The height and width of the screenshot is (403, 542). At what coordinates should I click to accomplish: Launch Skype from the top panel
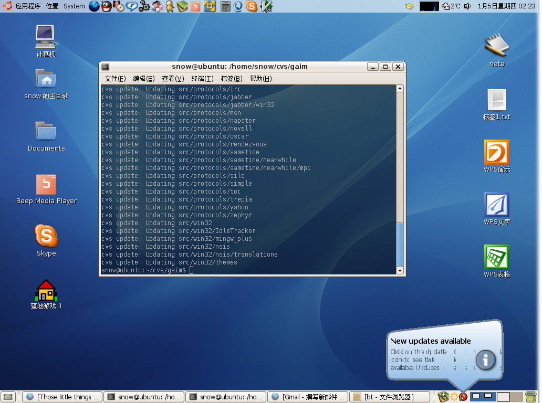tap(252, 6)
